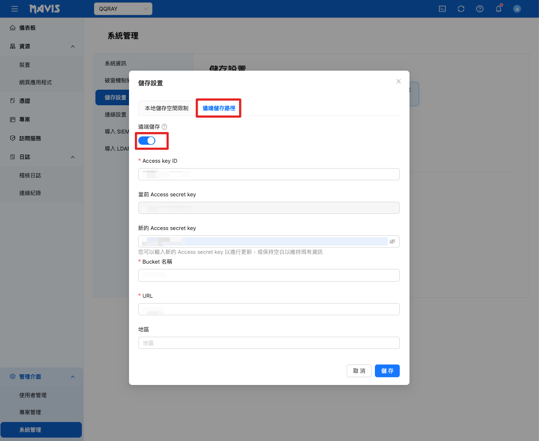The width and height of the screenshot is (539, 441).
Task: Toggle the 遠端儲存 switch off
Action: pos(147,140)
